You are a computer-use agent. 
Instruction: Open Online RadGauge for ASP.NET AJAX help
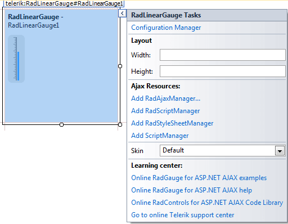click(x=191, y=190)
